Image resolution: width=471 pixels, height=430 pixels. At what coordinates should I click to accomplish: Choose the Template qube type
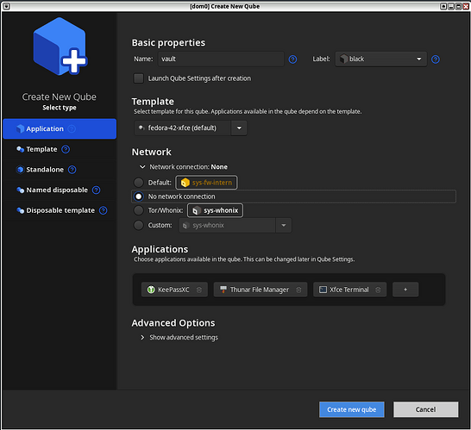(60, 149)
